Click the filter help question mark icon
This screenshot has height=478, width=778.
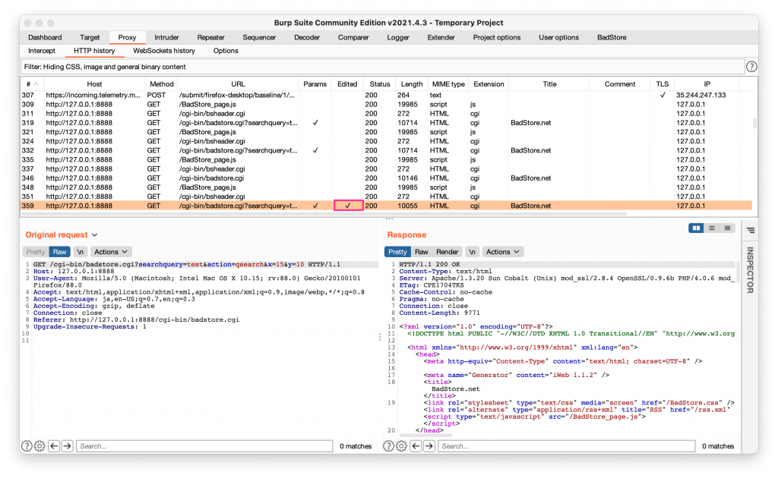coord(751,67)
